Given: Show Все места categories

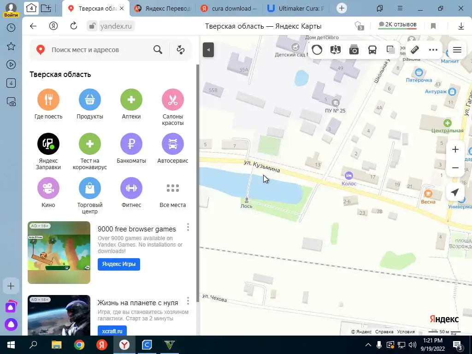Looking at the screenshot, I should pos(173,188).
